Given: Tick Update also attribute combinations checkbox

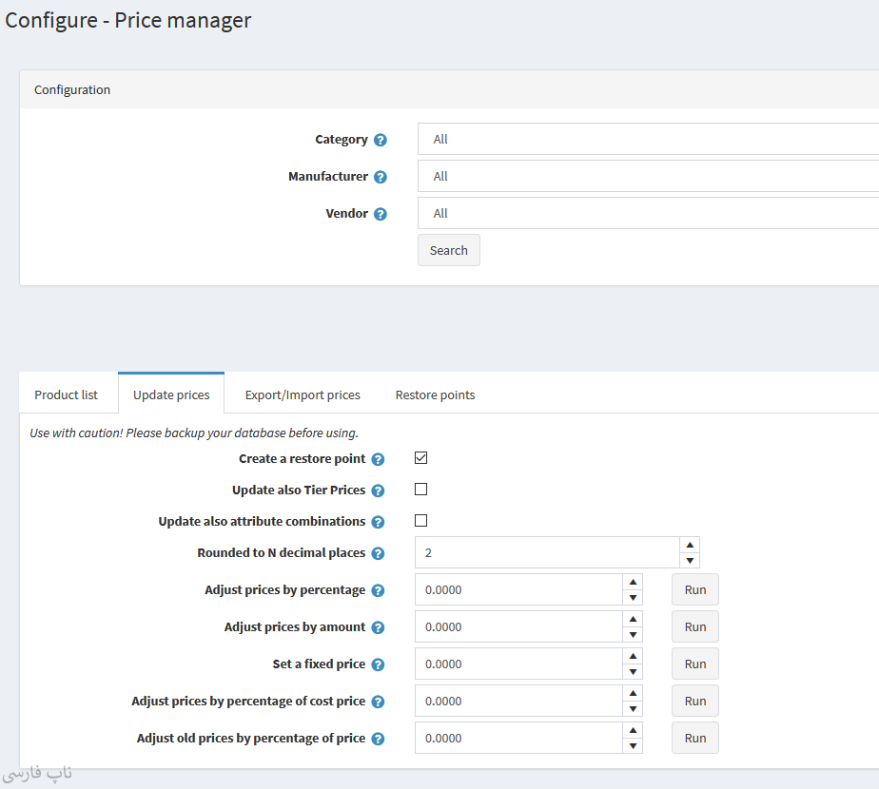Looking at the screenshot, I should click(421, 521).
